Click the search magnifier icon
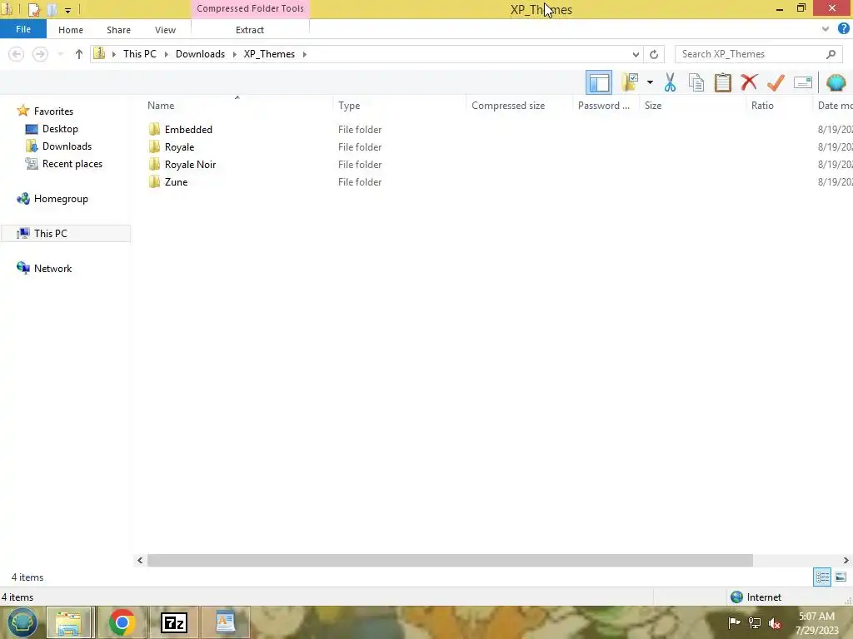 pos(831,54)
